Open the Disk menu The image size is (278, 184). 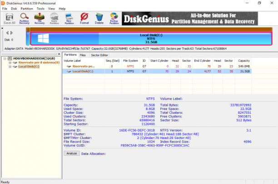[x=14, y=9]
